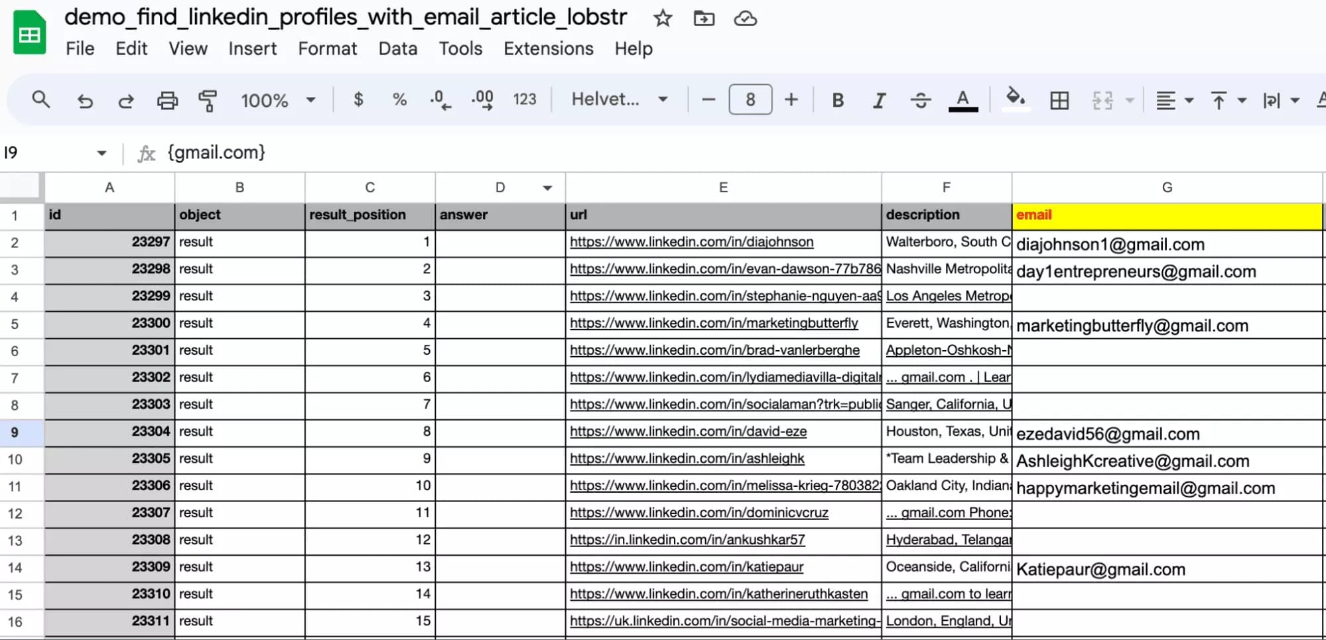Click the decrease decimal places icon
The width and height of the screenshot is (1326, 640).
[439, 99]
